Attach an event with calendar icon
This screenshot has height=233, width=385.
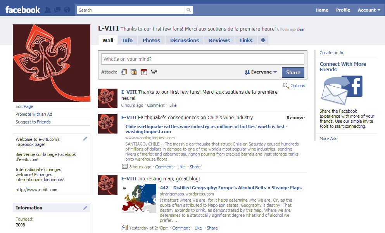pos(144,72)
